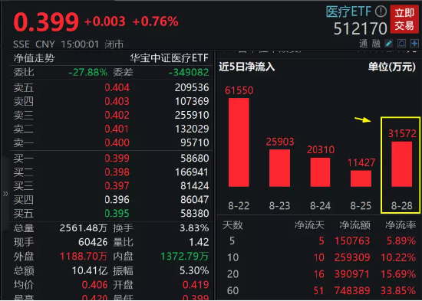Screen dimensions: 422x301
Task: Click the 净流额 column header
Action: pyautogui.click(x=354, y=225)
